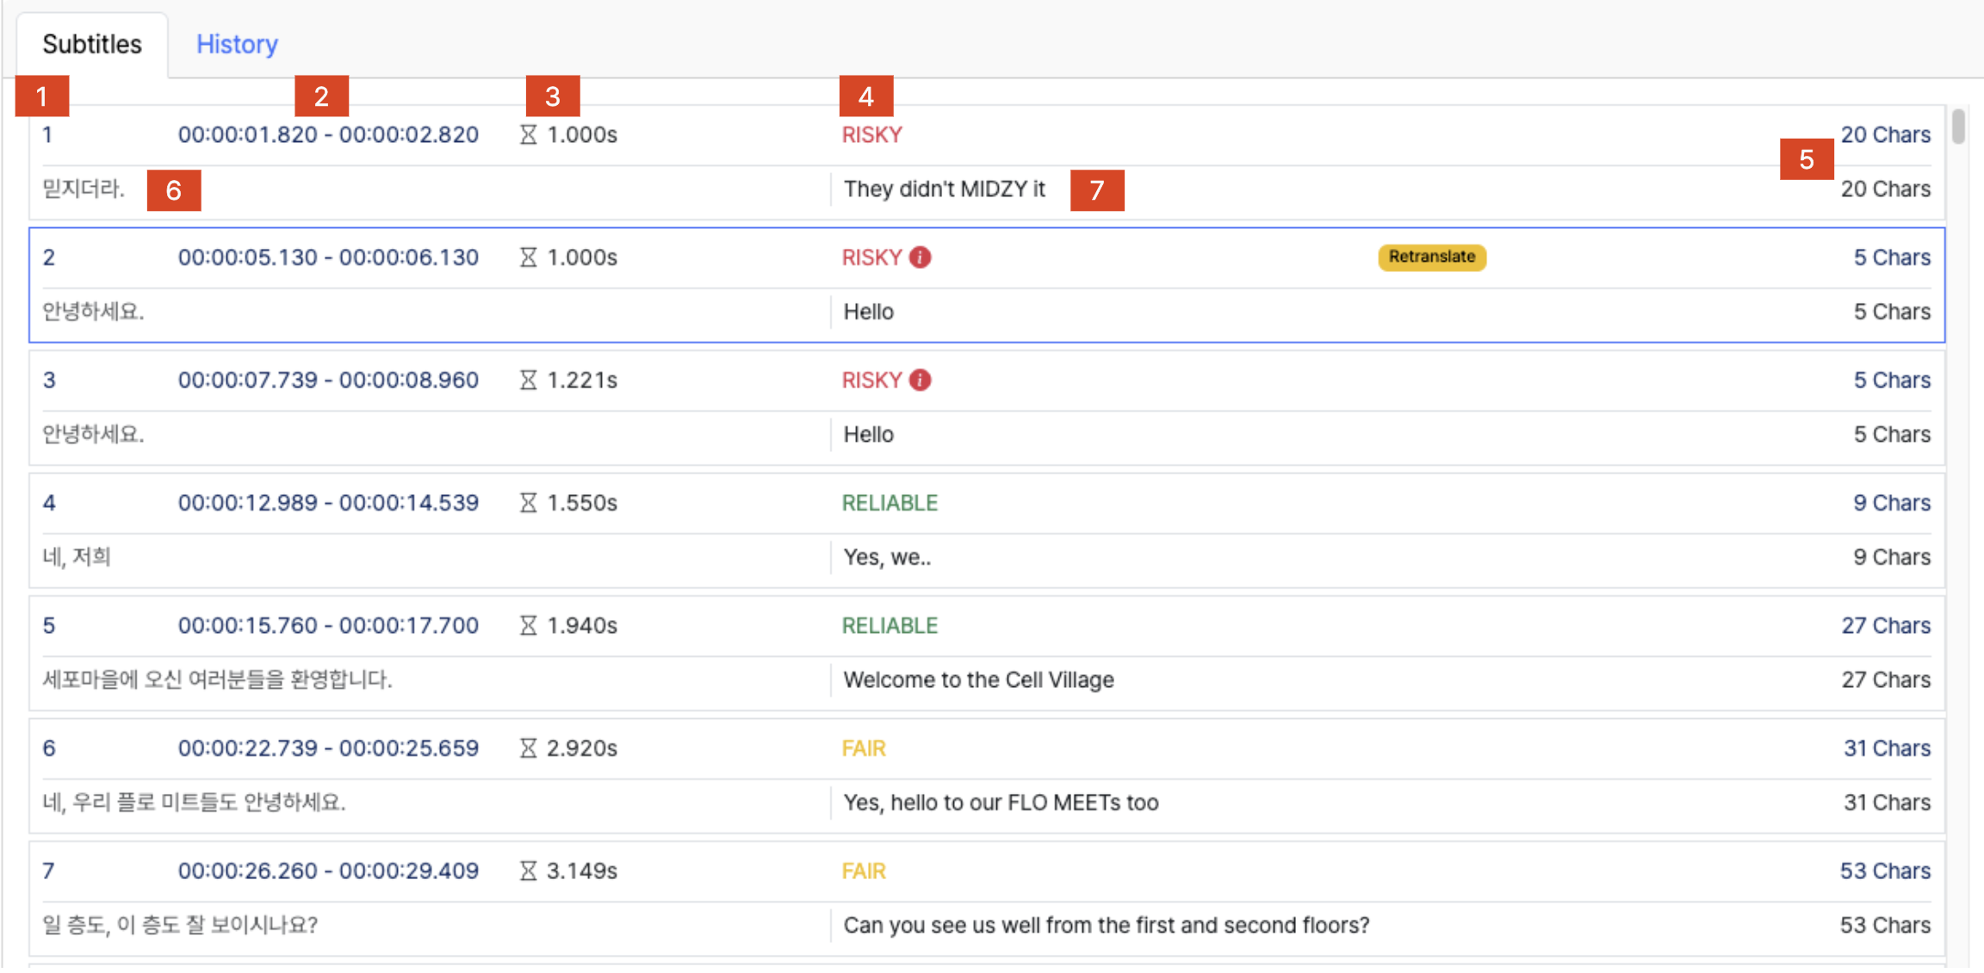Click the hourglass icon next to 1.550s

(529, 503)
